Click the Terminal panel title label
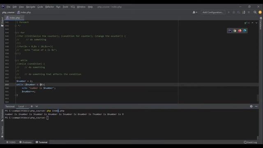The height and width of the screenshot is (148, 263). click(x=10, y=106)
